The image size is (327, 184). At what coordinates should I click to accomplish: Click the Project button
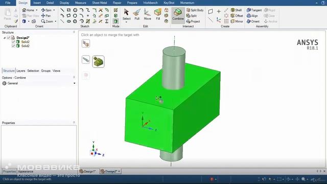(193, 21)
